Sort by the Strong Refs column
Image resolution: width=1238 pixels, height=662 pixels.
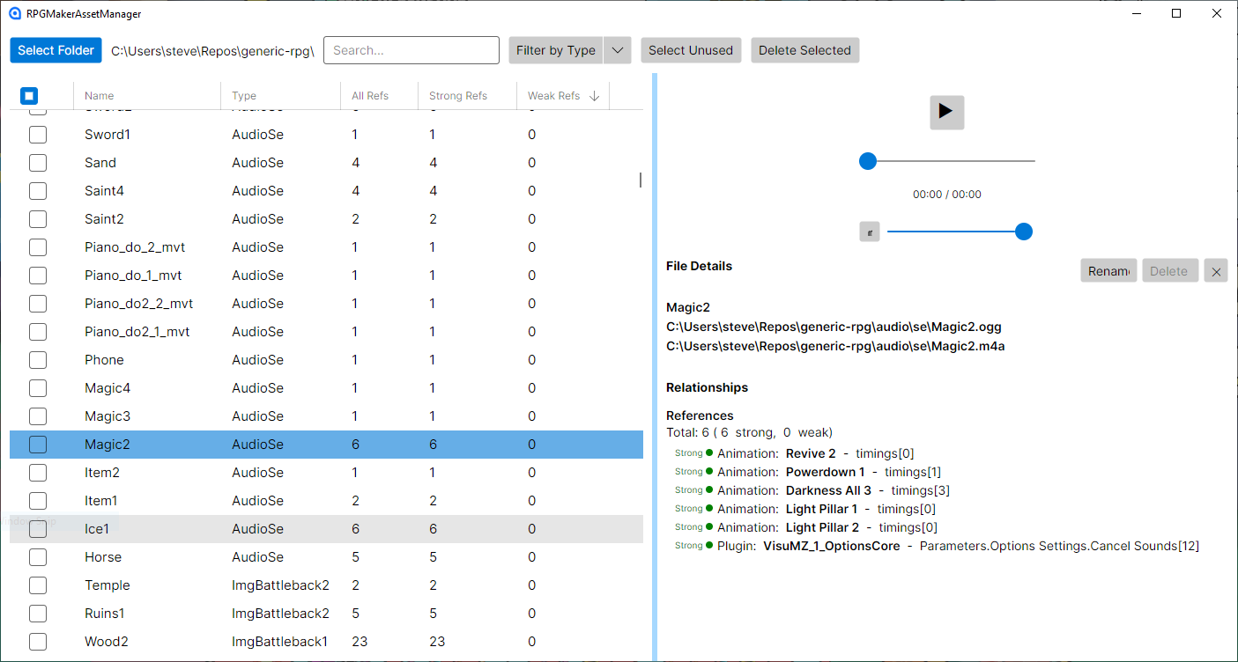458,96
